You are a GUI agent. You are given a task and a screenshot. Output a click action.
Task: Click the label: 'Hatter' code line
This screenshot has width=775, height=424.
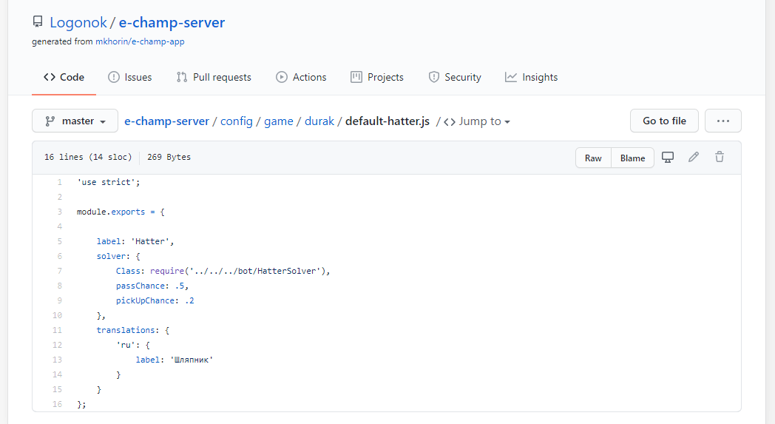pos(135,241)
